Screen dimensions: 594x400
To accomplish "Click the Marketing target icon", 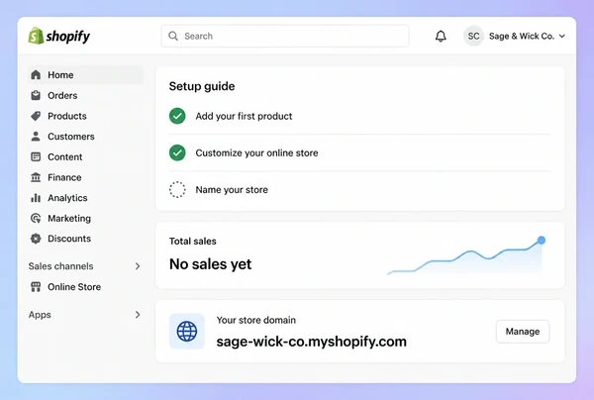I will (36, 218).
